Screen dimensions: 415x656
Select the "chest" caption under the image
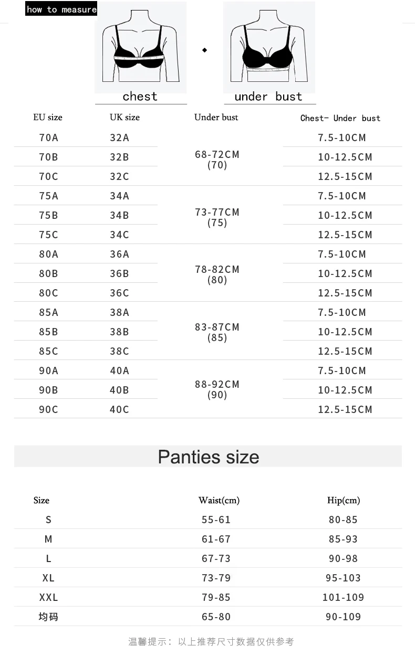tap(140, 97)
